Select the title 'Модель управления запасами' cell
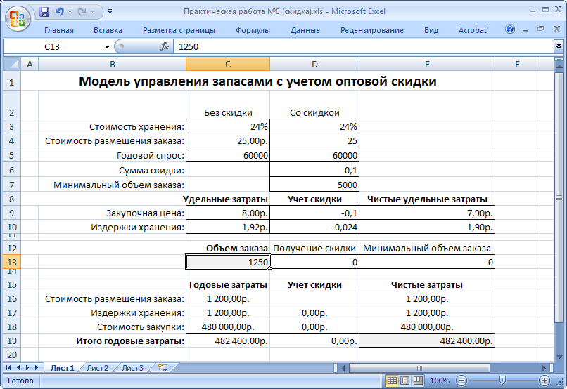This screenshot has width=567, height=389. pyautogui.click(x=257, y=81)
